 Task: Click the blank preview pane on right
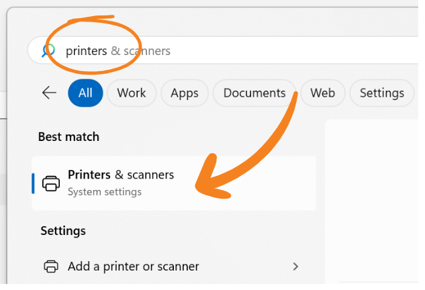(373, 201)
